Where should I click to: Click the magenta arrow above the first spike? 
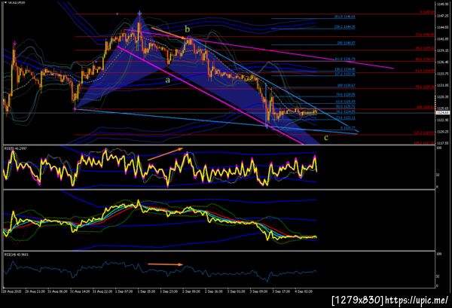(x=14, y=44)
